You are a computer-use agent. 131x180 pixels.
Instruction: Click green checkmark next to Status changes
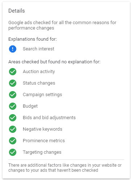(13, 83)
